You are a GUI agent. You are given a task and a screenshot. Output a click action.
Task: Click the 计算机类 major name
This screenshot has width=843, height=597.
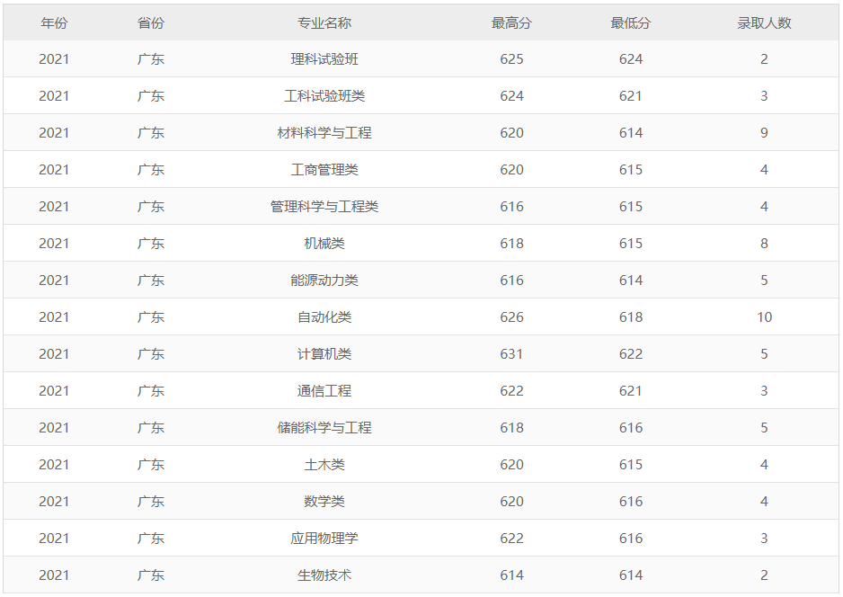(x=324, y=354)
